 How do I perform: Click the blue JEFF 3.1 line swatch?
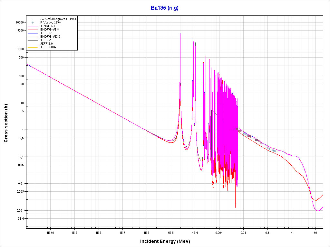click(33, 33)
